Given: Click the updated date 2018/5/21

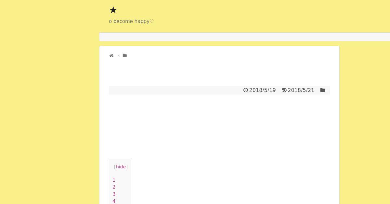Looking at the screenshot, I should tap(301, 90).
